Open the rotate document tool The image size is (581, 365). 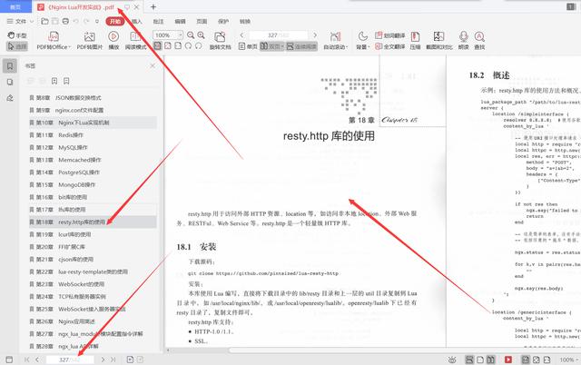220,40
